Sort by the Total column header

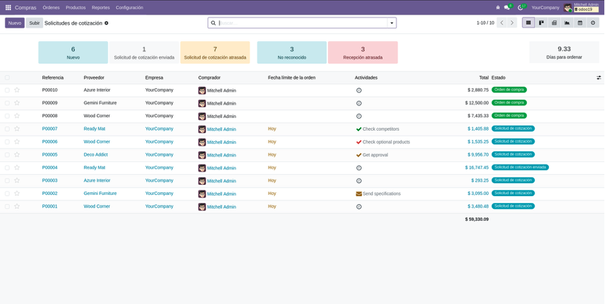pyautogui.click(x=484, y=78)
